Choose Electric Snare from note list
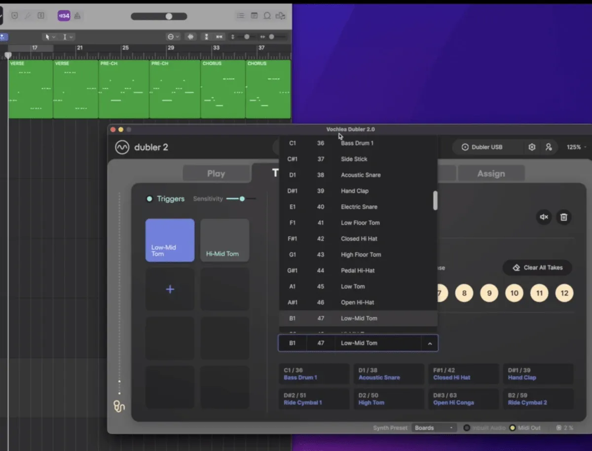 (358, 207)
